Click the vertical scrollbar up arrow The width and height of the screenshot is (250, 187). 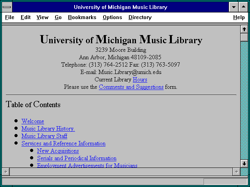coord(244,29)
